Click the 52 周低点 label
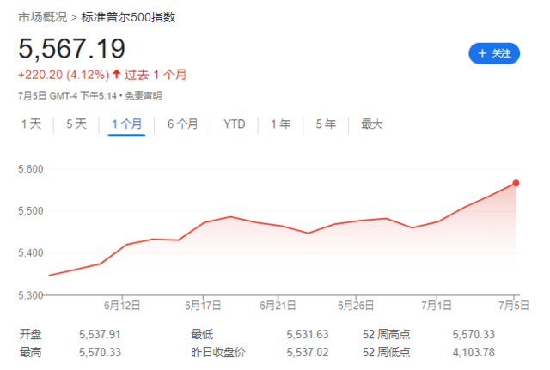This screenshot has height=370, width=550. point(386,352)
